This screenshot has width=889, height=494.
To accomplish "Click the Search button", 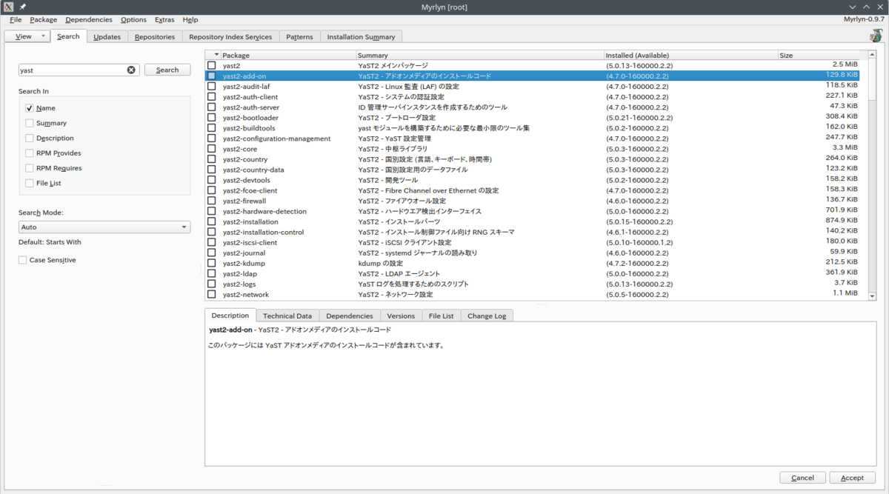I will pos(167,70).
